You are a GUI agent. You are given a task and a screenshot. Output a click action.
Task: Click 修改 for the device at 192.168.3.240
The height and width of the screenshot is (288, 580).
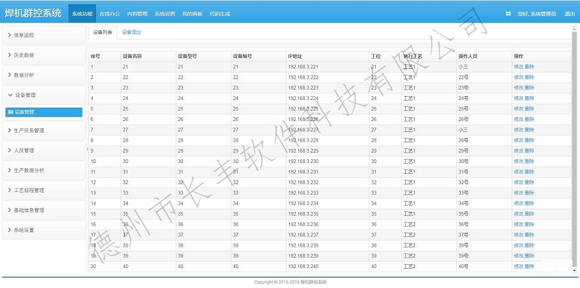(x=518, y=266)
